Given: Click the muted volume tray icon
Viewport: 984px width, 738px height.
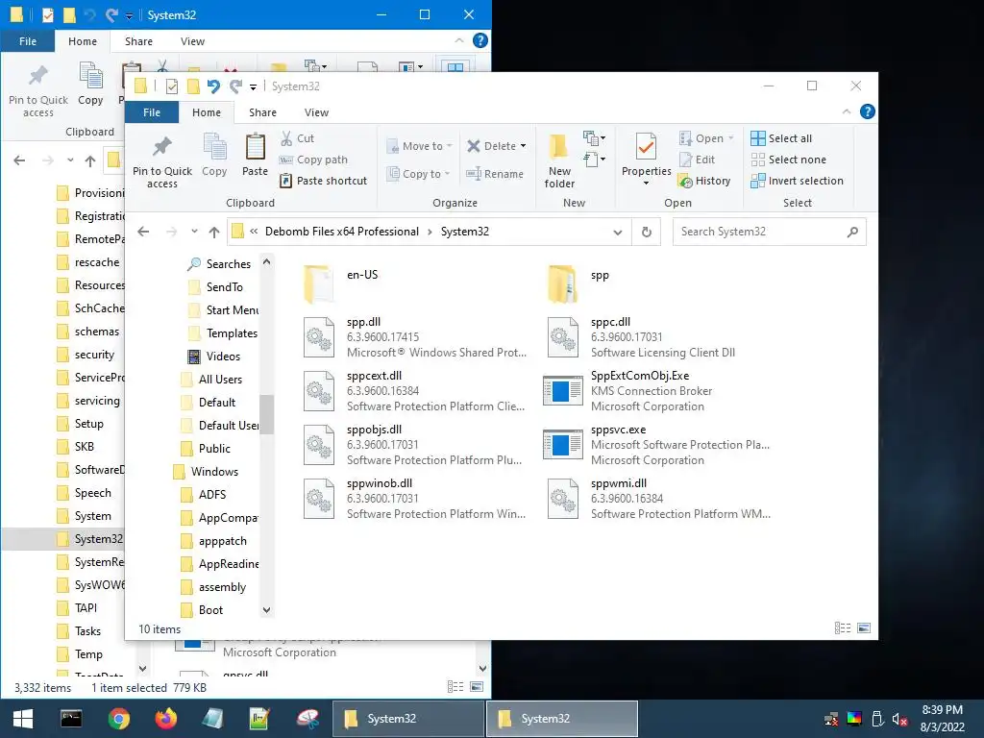Looking at the screenshot, I should [899, 719].
